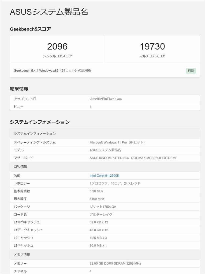Click the アップロード日 row label

(25, 99)
